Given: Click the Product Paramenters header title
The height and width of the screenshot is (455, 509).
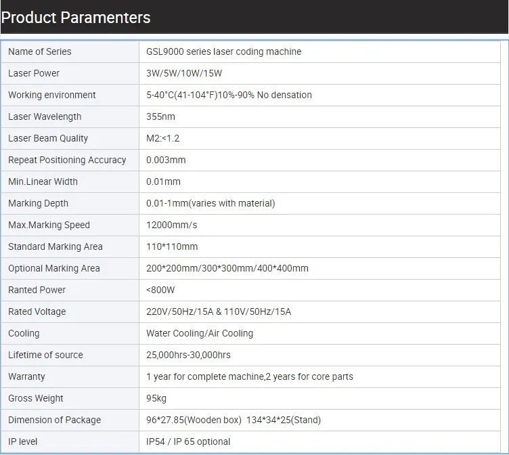Looking at the screenshot, I should click(76, 18).
